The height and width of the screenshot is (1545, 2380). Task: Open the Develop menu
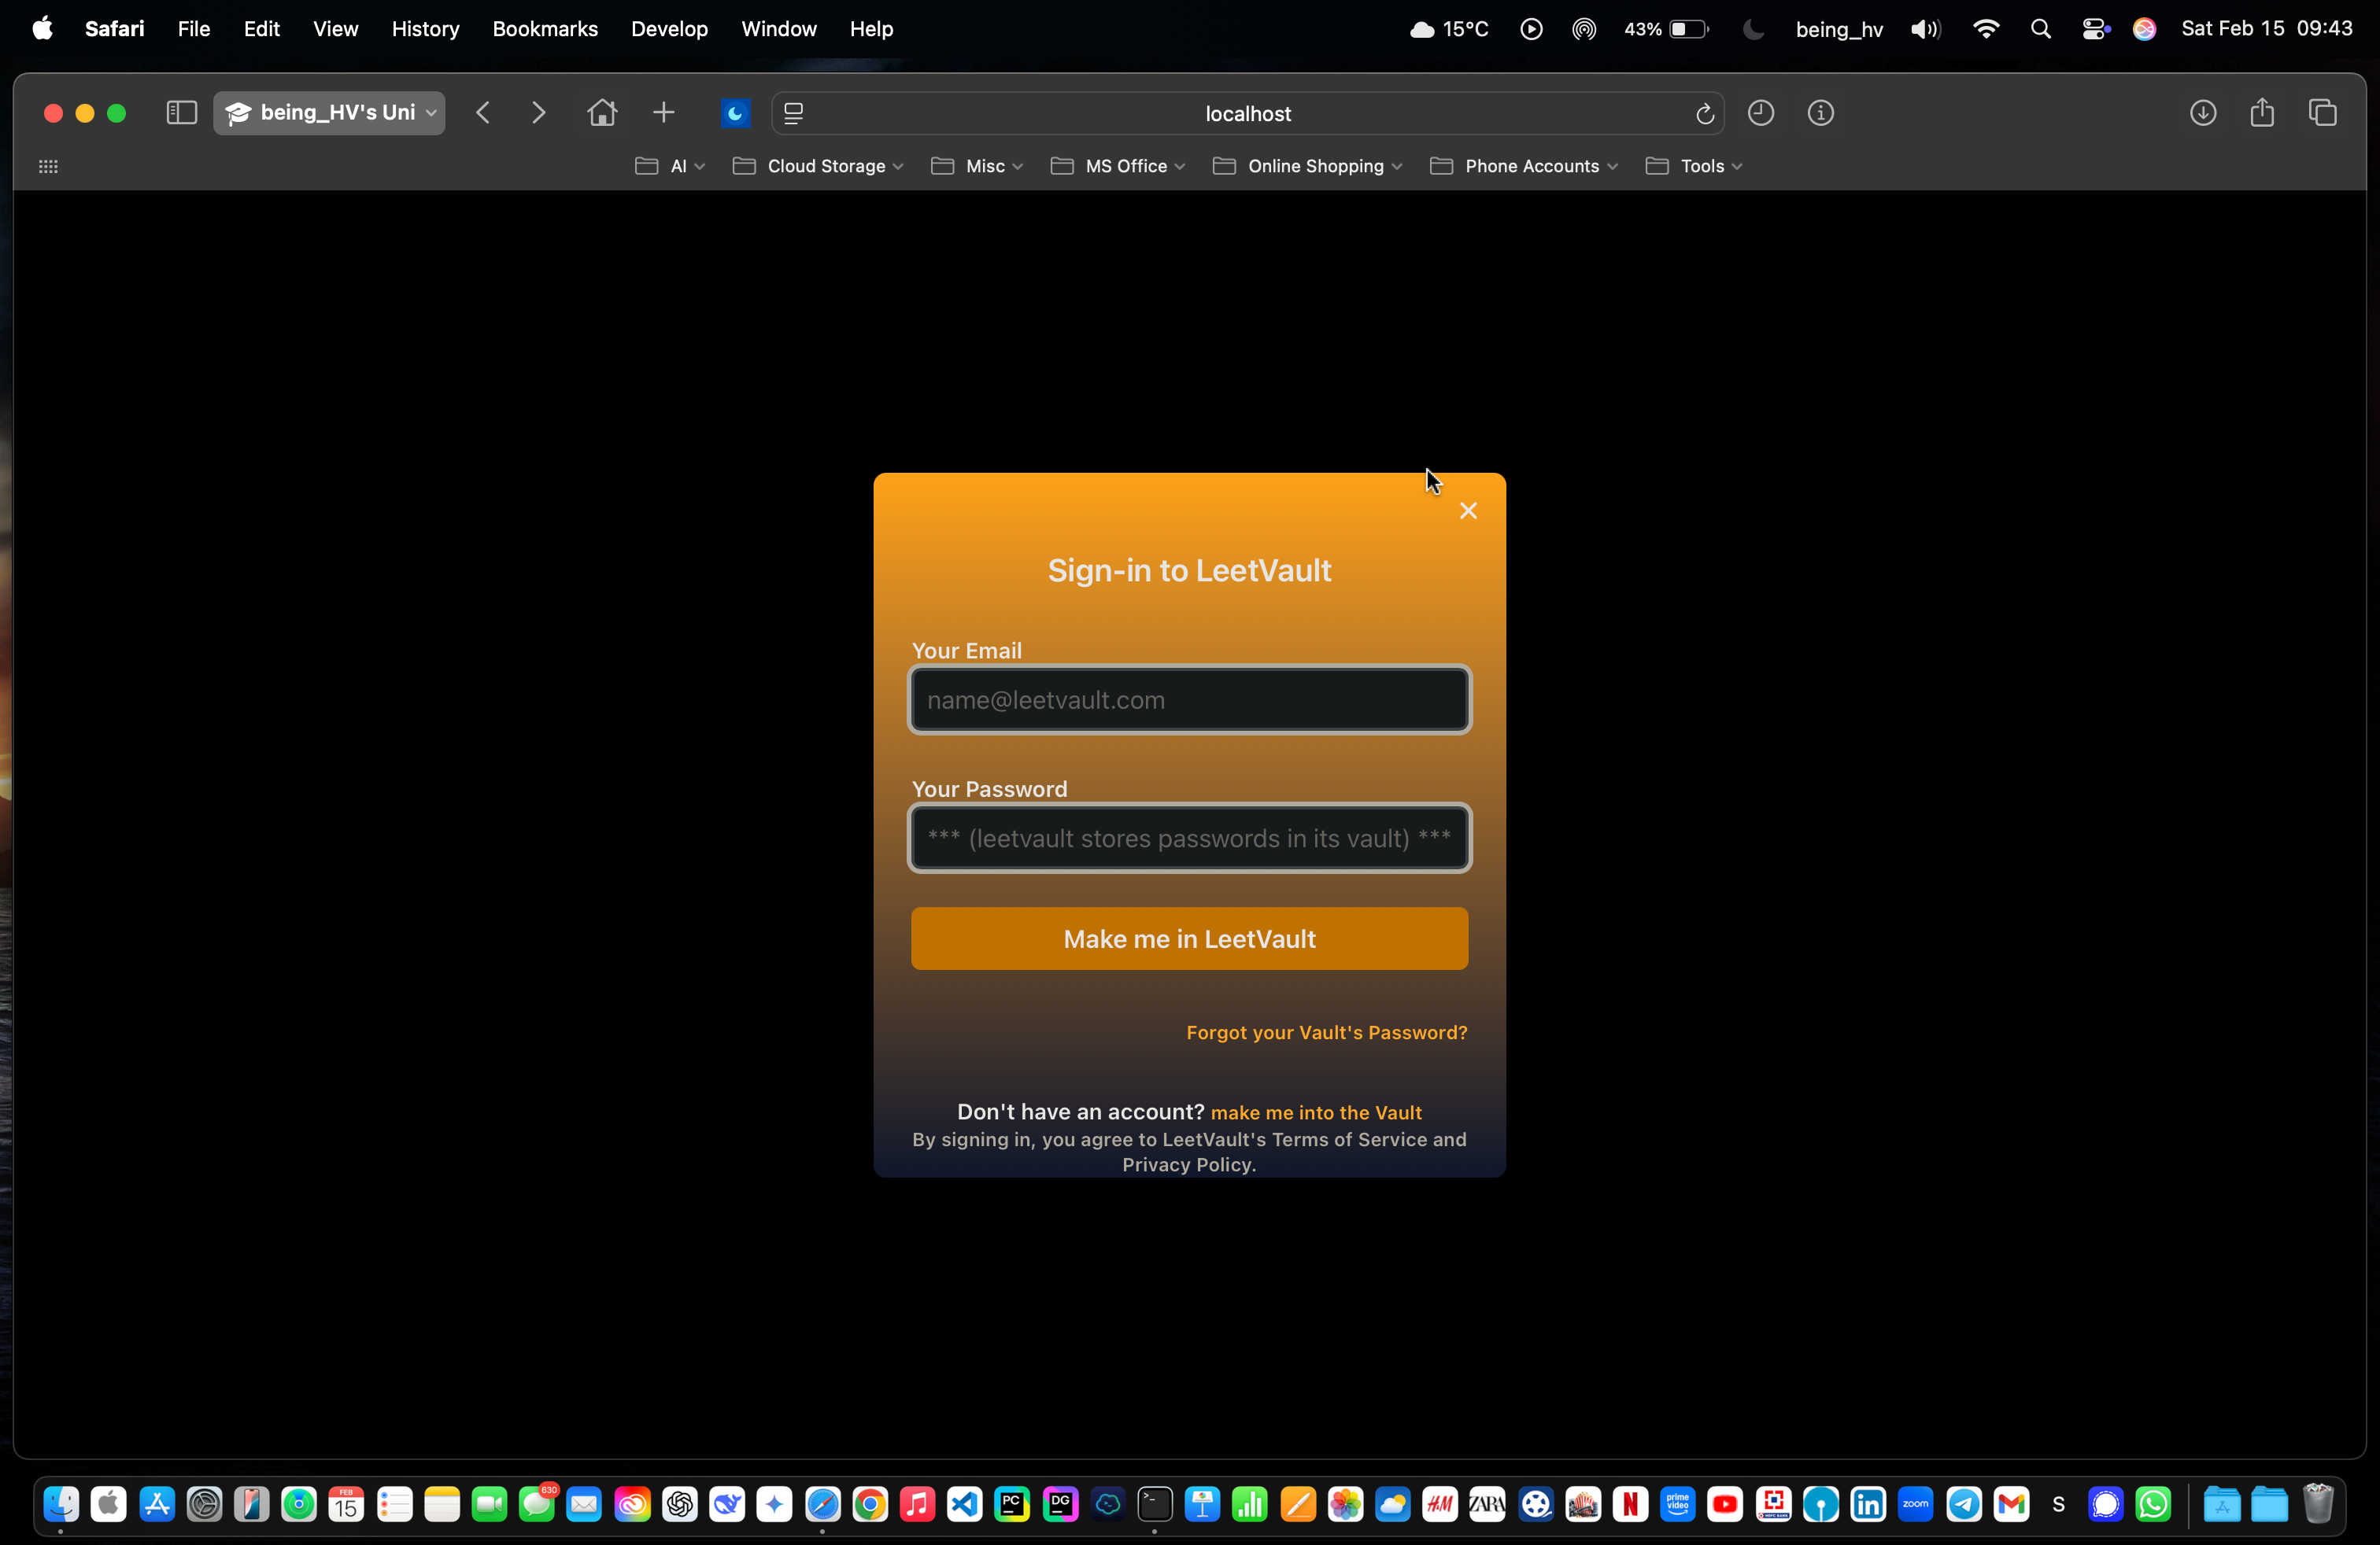(669, 29)
